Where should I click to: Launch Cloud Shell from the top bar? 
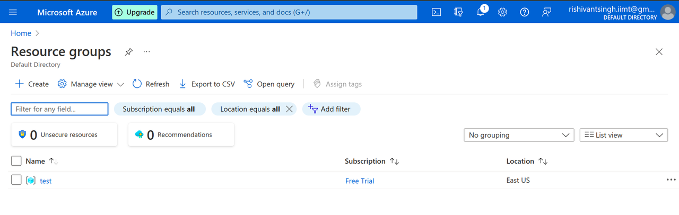click(x=437, y=12)
